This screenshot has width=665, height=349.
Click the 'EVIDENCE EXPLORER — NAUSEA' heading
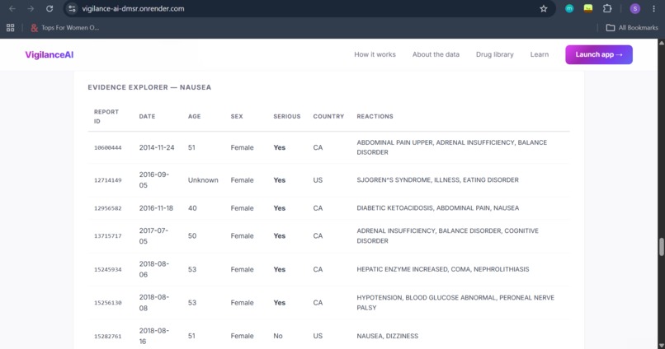[x=149, y=87]
